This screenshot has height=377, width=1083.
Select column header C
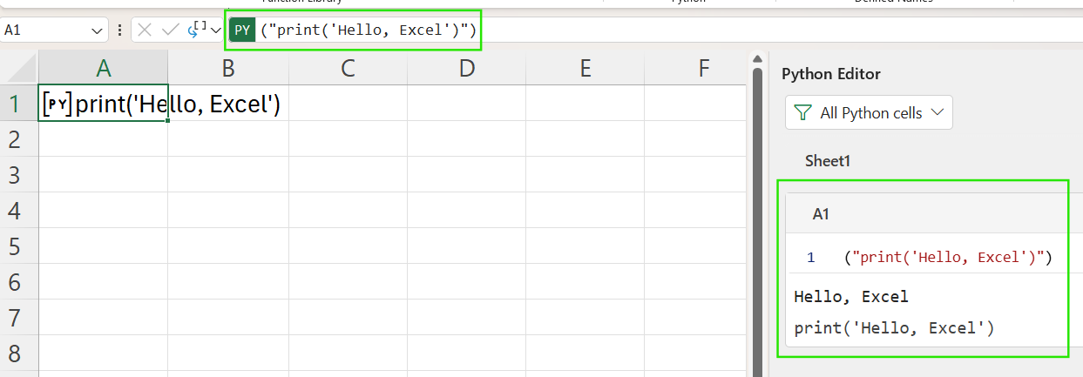tap(348, 68)
